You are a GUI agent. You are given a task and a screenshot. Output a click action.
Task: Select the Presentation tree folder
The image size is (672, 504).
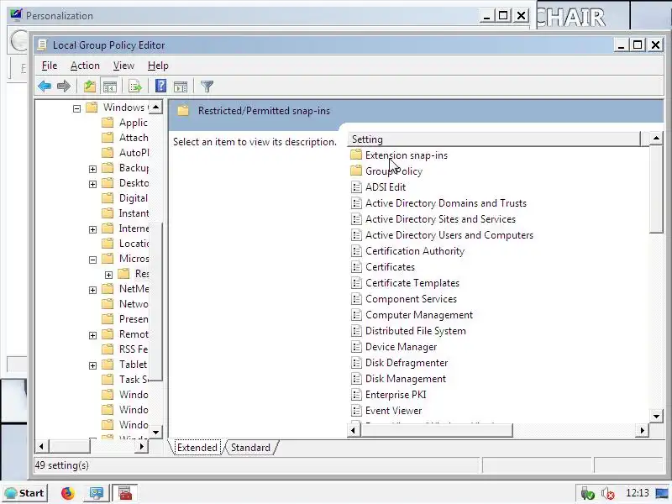125,319
